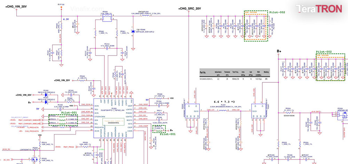This screenshot has height=164, width=348.
Task: Click the CHG_LX1 net name left of PL301
Action: 211,110
